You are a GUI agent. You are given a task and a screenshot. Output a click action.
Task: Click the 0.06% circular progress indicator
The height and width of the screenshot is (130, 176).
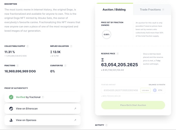tap(106, 34)
